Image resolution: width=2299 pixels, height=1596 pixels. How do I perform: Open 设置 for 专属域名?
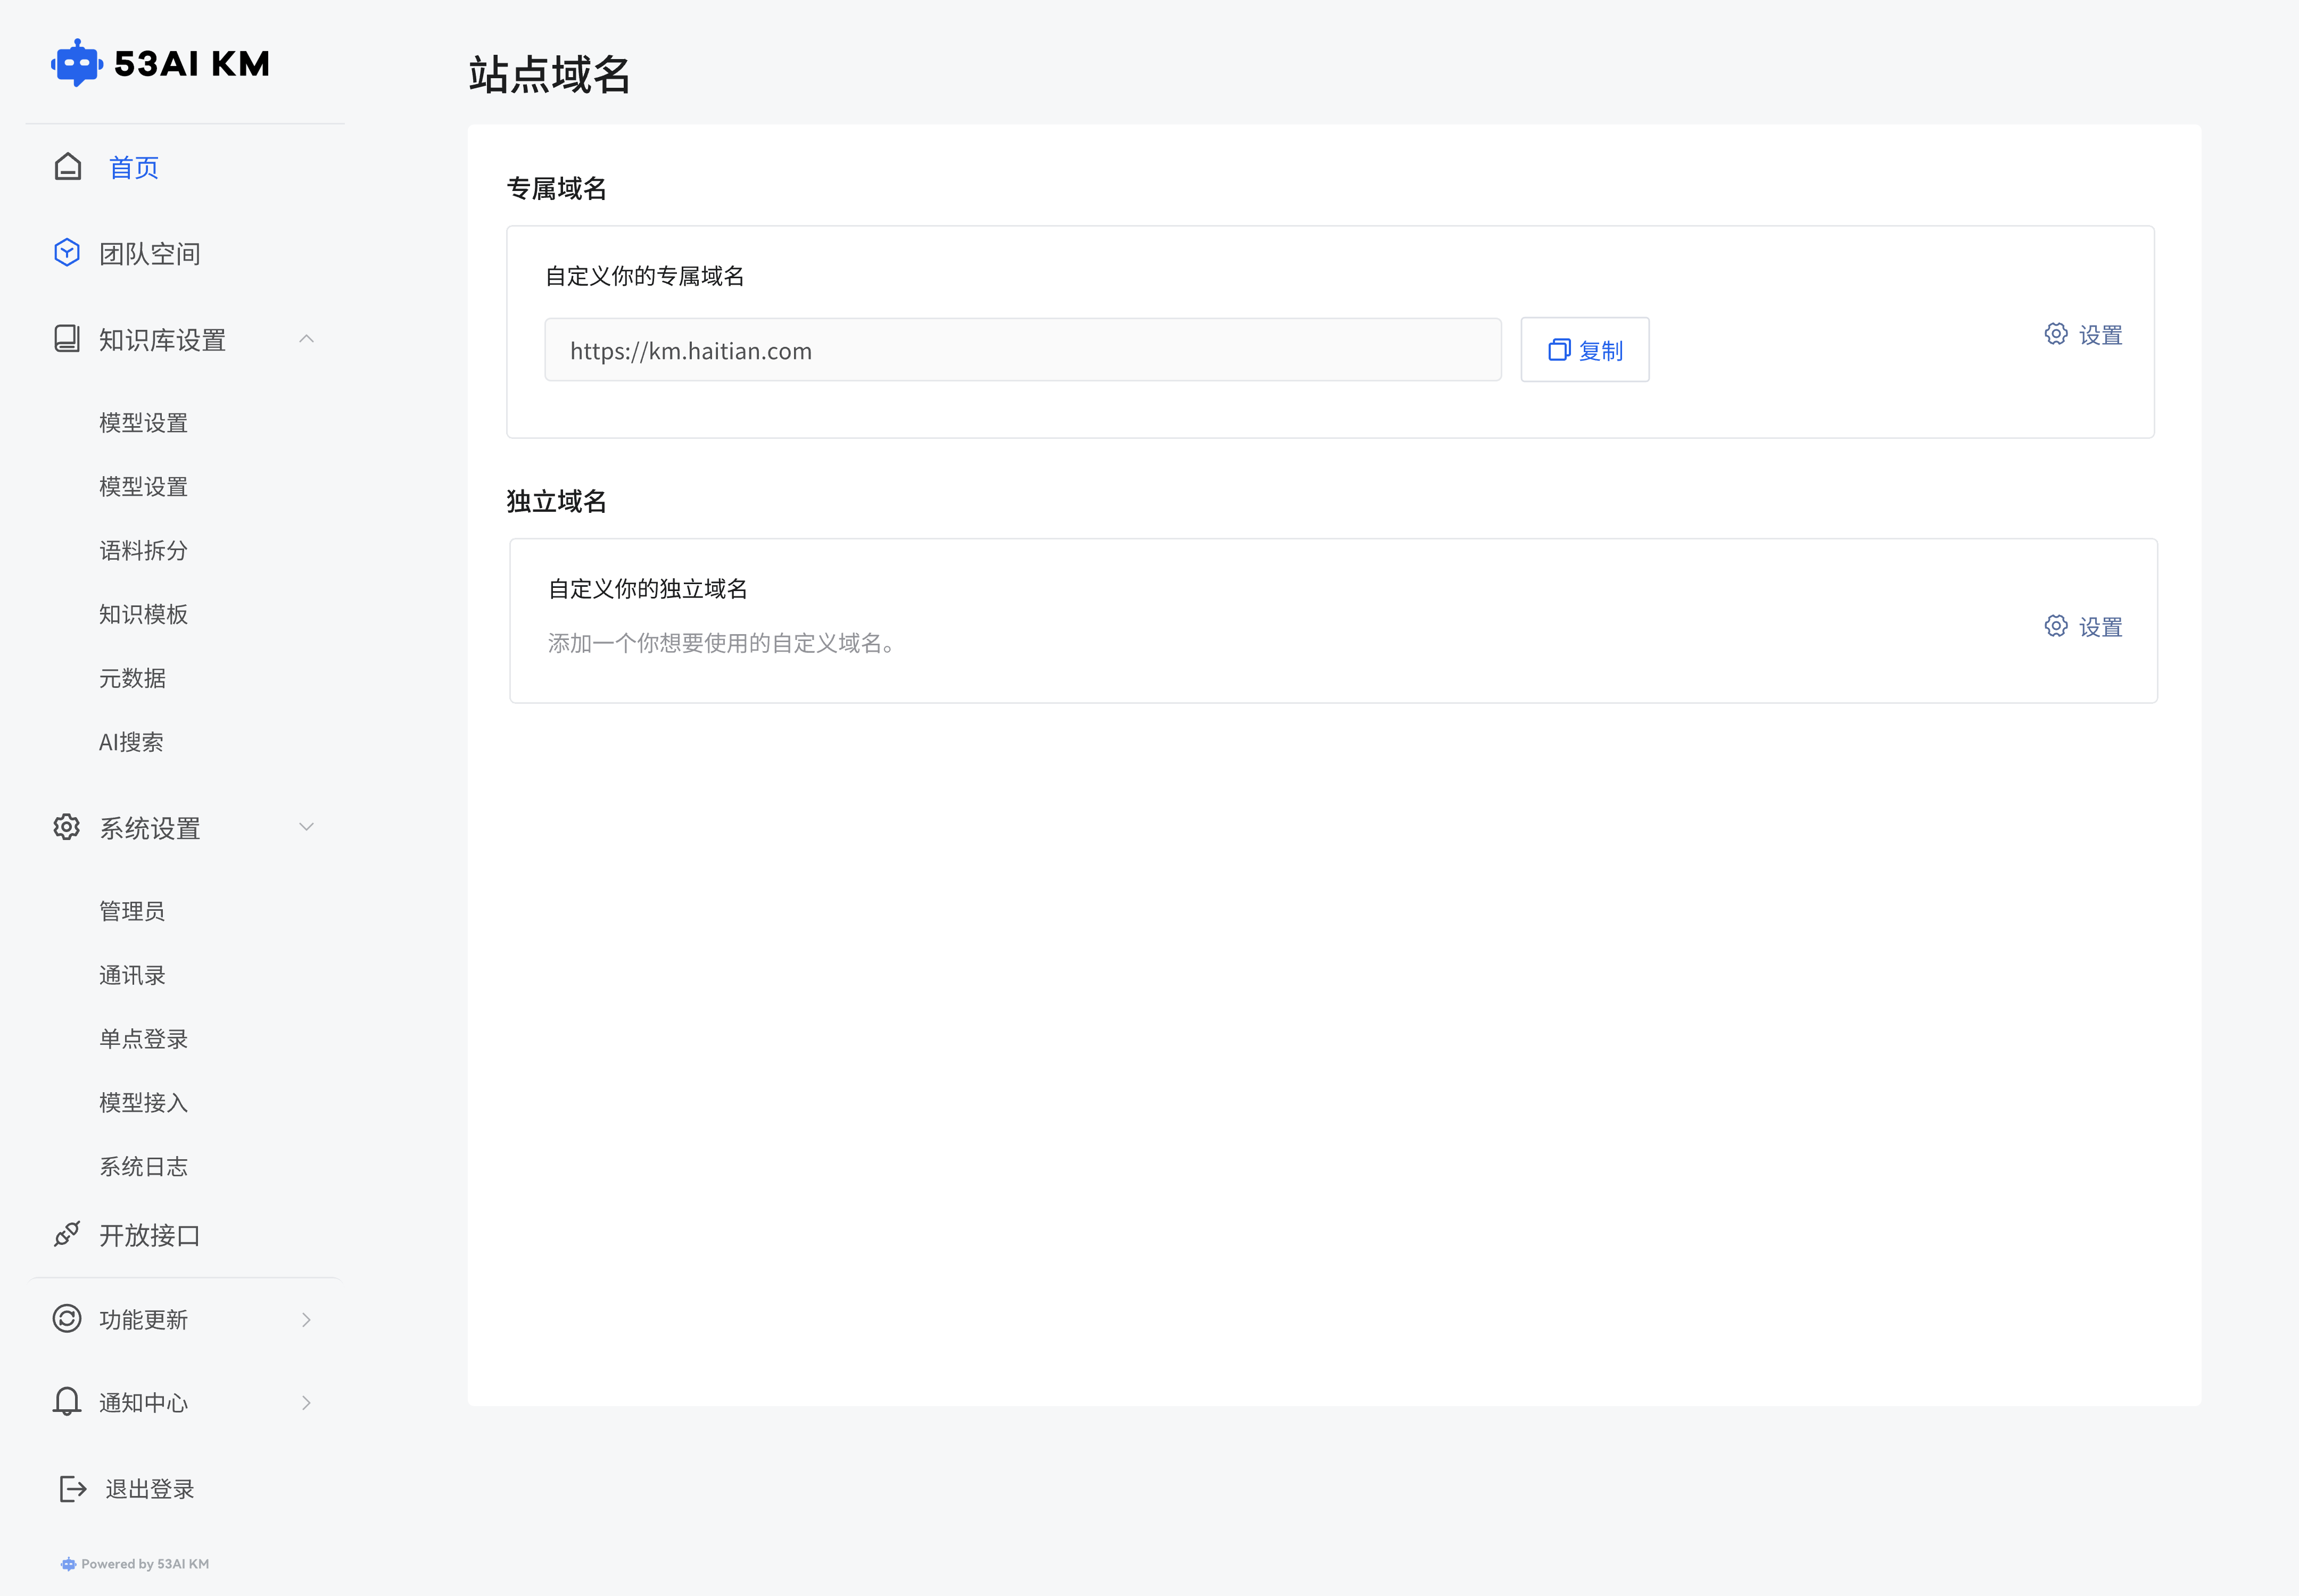coord(2083,334)
